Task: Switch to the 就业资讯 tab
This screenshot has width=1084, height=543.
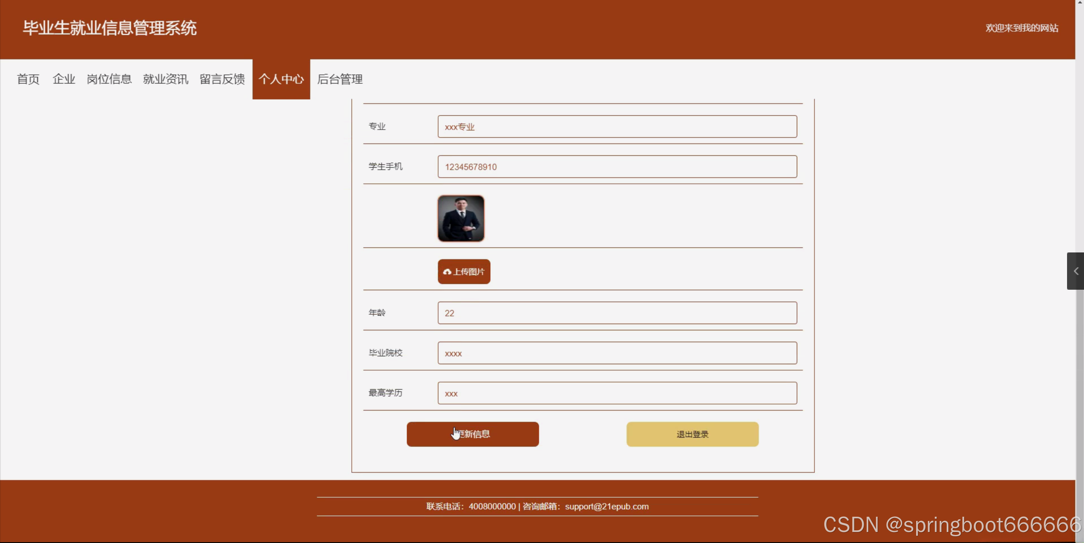Action: coord(165,79)
